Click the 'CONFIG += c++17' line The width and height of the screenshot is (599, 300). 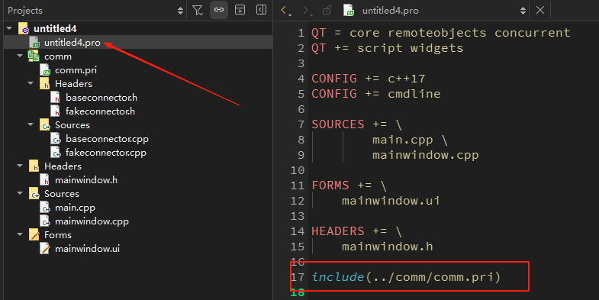(369, 79)
